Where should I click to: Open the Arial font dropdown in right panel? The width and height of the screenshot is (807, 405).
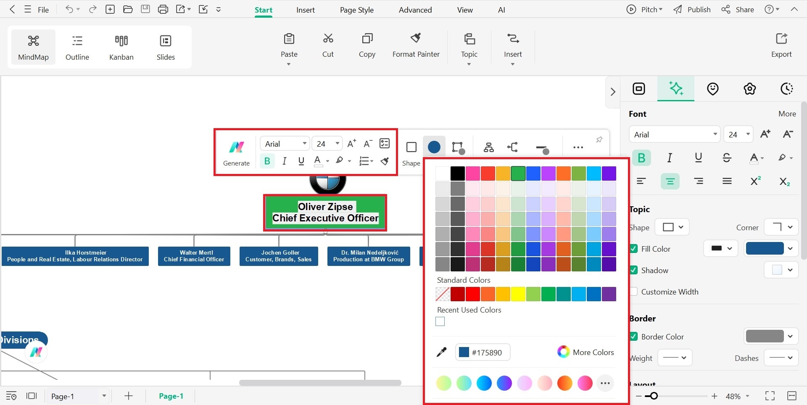[674, 134]
